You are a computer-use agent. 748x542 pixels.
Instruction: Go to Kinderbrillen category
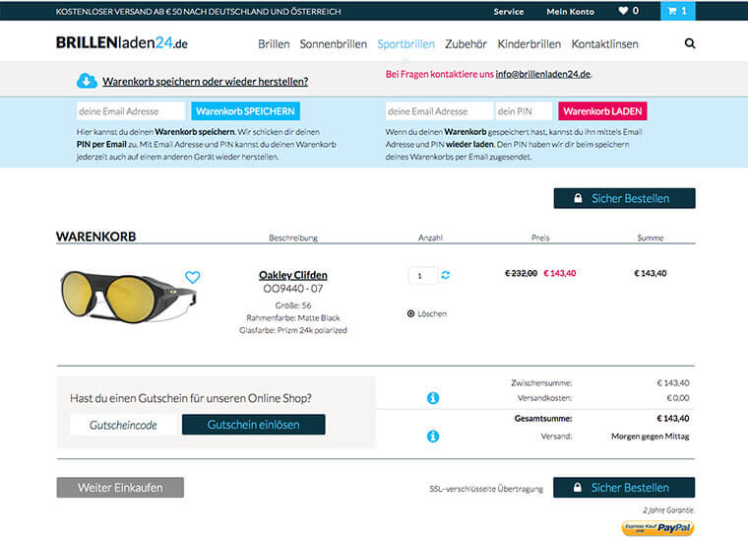click(x=530, y=44)
